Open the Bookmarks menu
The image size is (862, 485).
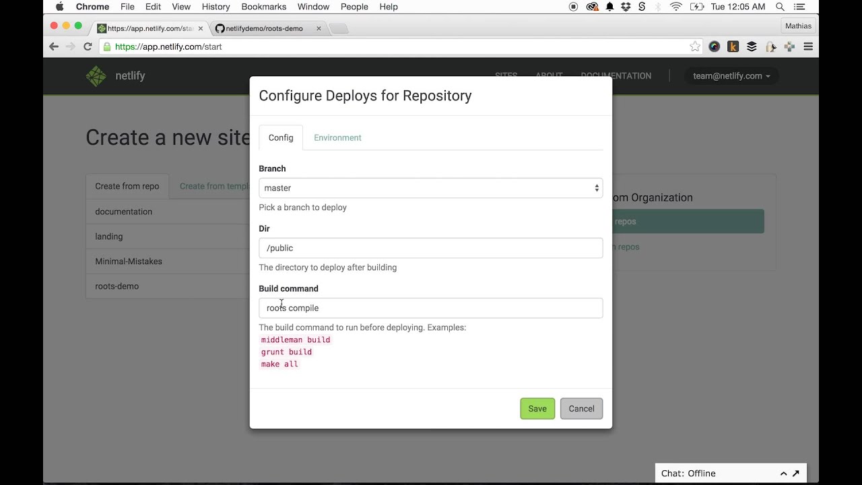[263, 7]
